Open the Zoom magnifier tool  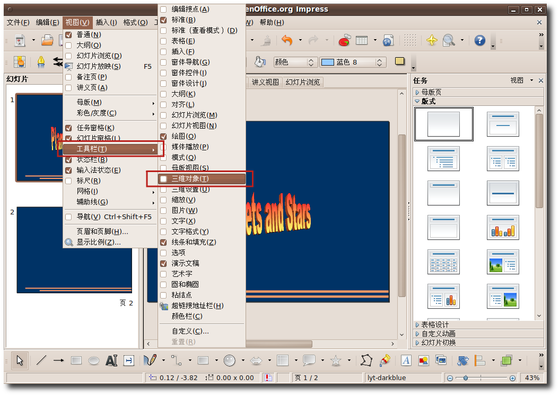tap(449, 41)
